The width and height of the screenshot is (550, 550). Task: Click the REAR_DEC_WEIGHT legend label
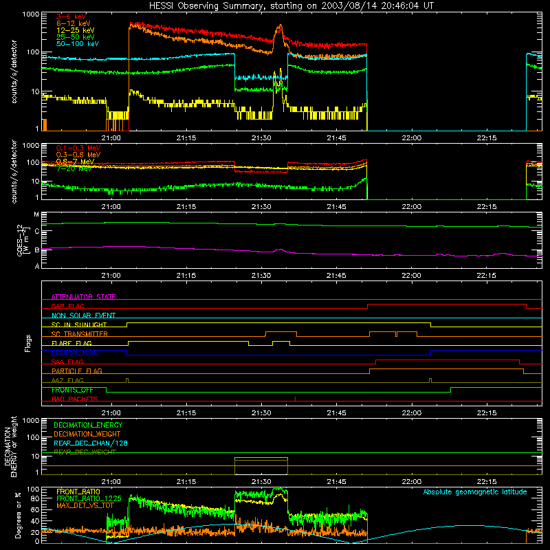pos(85,452)
